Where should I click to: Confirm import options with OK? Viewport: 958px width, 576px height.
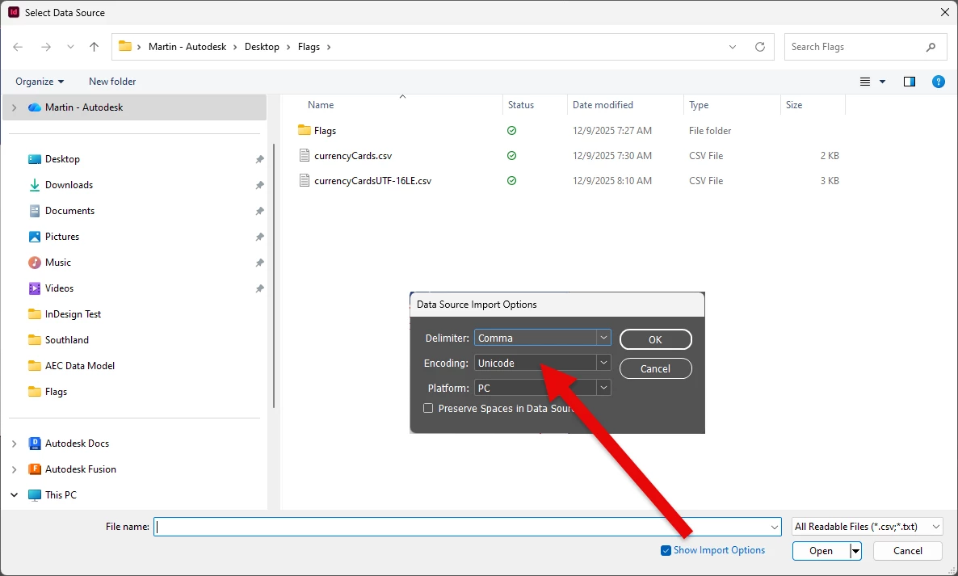656,339
